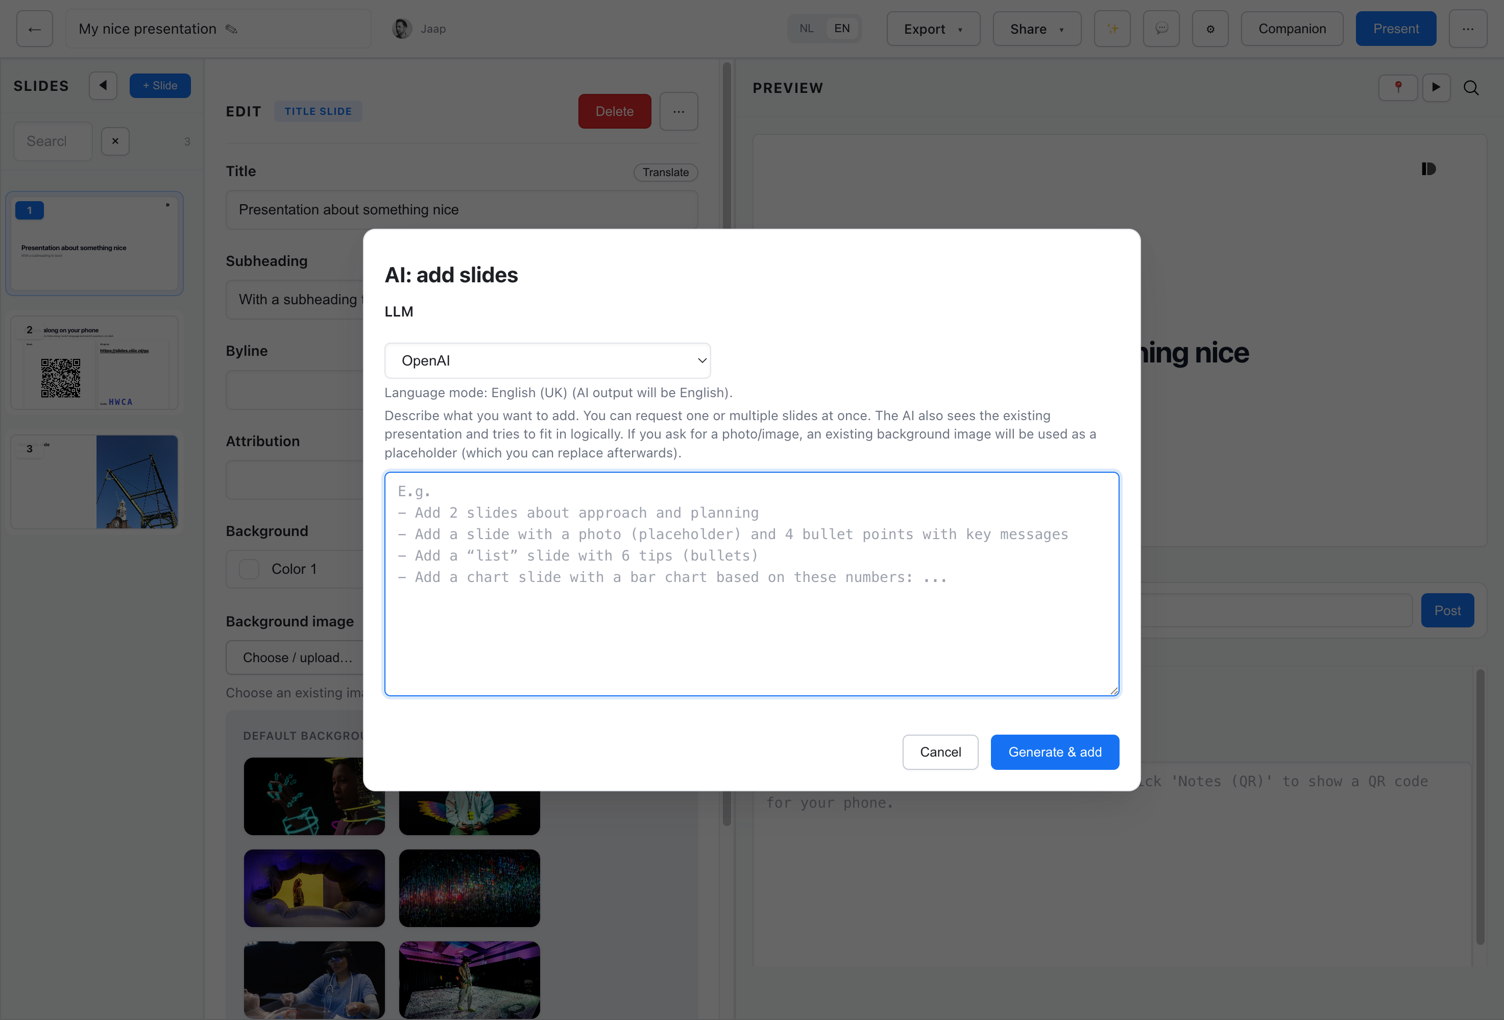Click the red Delete button
The image size is (1504, 1020).
[x=614, y=111]
